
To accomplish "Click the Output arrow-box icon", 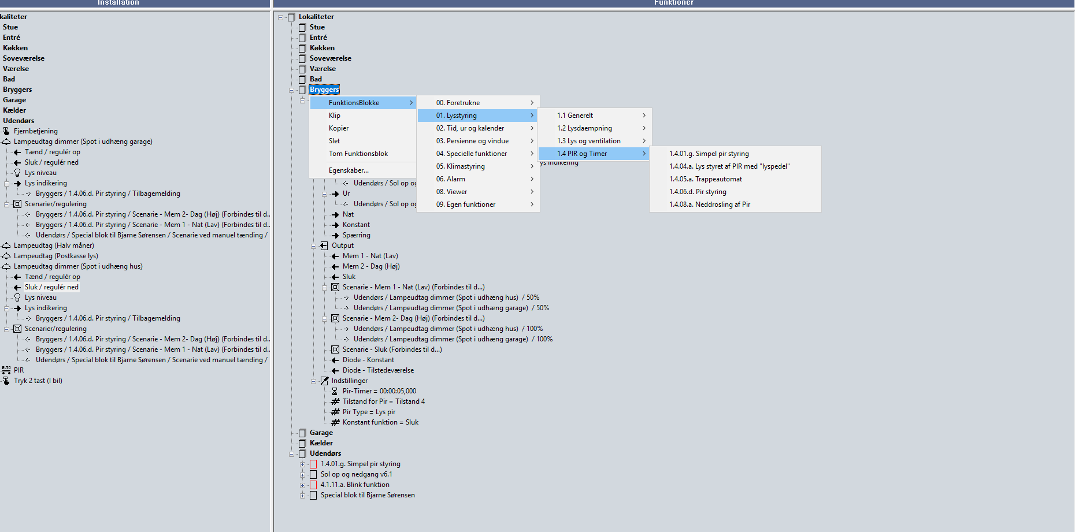I will click(324, 245).
